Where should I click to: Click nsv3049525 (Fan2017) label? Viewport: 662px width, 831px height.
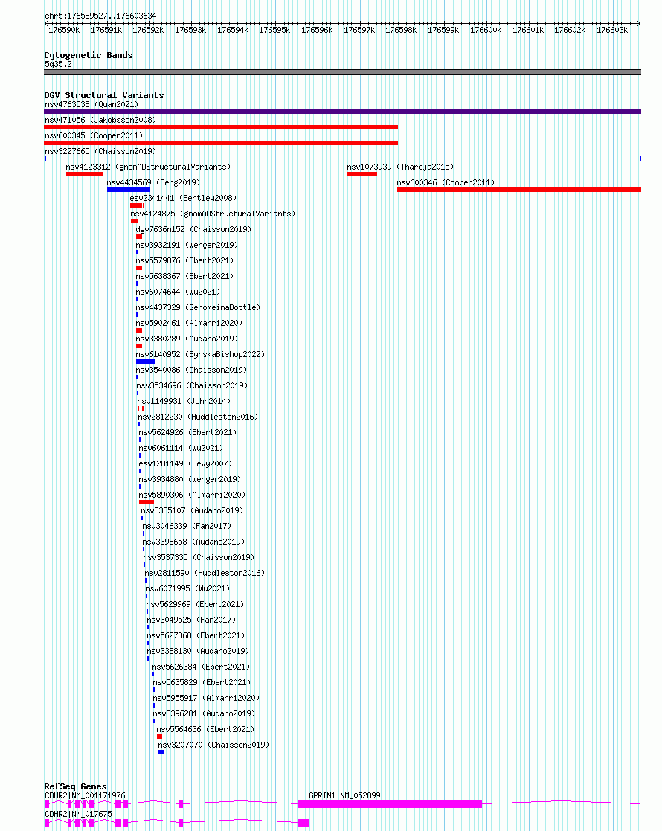tap(191, 620)
